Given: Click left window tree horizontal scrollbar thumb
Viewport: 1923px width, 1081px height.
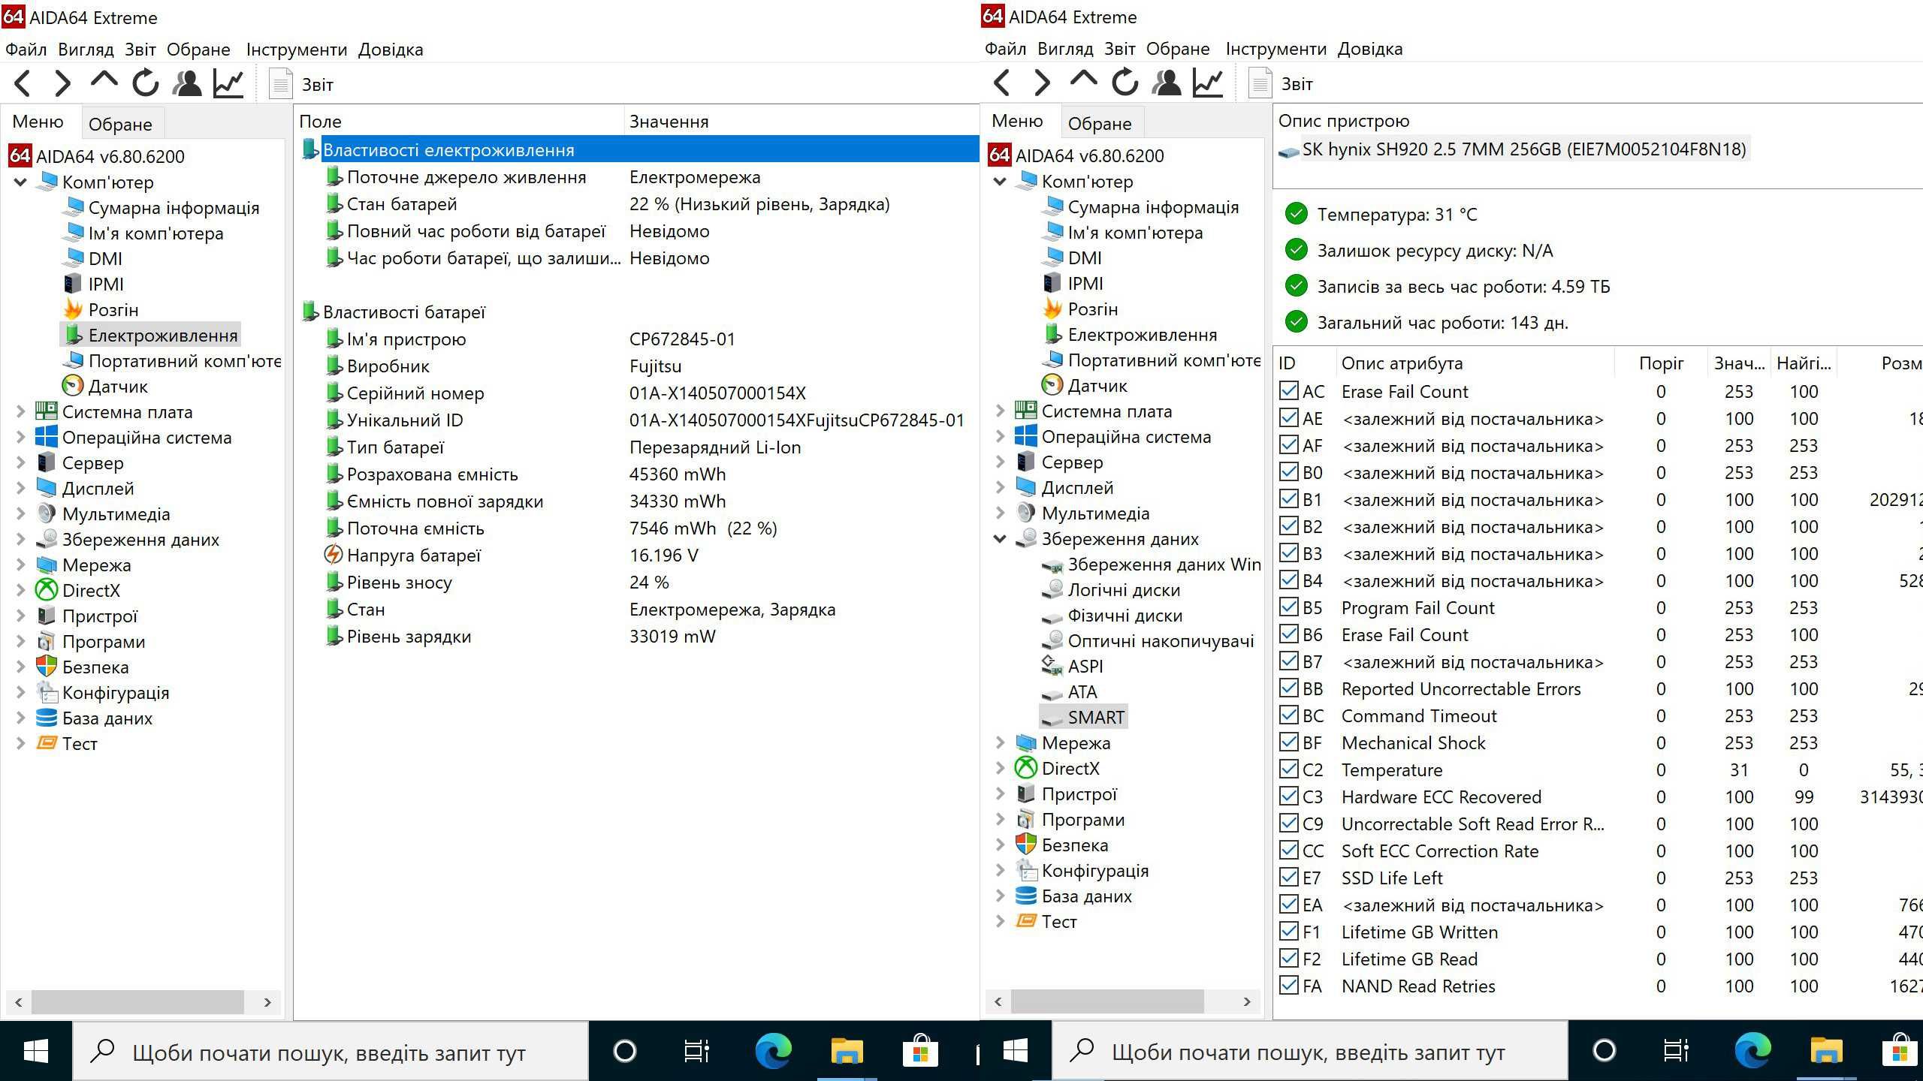Looking at the screenshot, I should click(x=137, y=1001).
